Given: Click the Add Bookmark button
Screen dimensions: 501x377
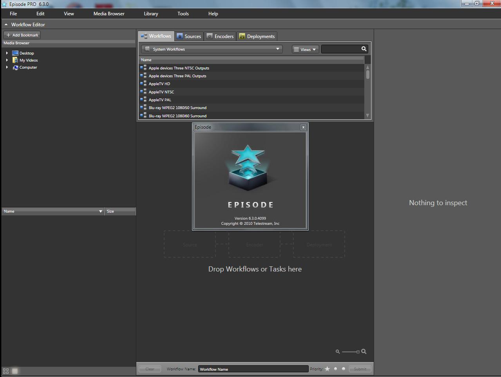Looking at the screenshot, I should tap(22, 35).
